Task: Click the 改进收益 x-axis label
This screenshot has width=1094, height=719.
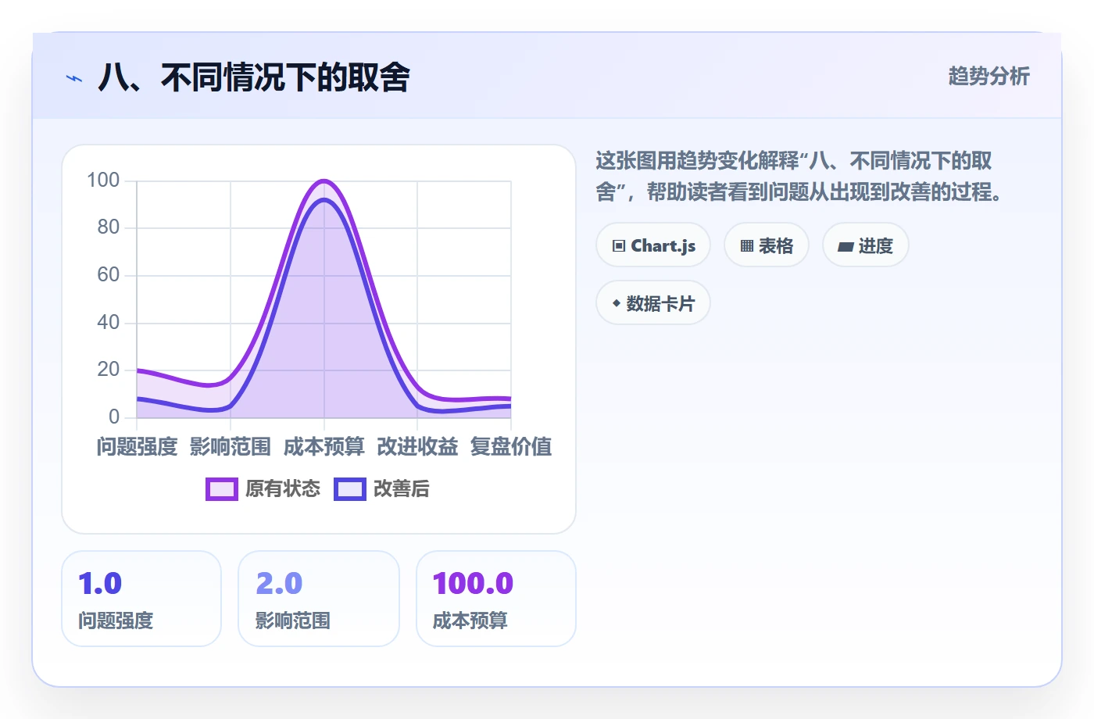Action: click(x=417, y=446)
